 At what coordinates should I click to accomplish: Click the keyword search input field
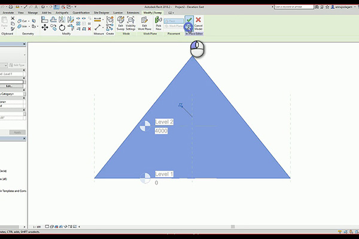click(x=294, y=7)
